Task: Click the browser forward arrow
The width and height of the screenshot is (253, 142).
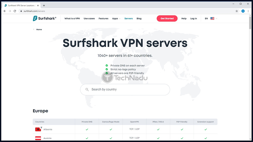Action: [x=10, y=11]
